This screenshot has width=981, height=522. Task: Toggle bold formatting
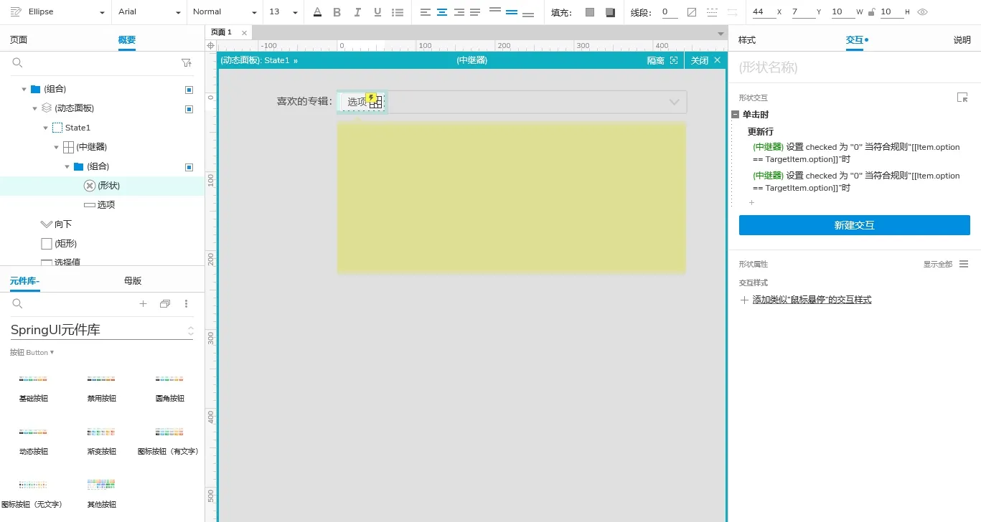(x=337, y=12)
